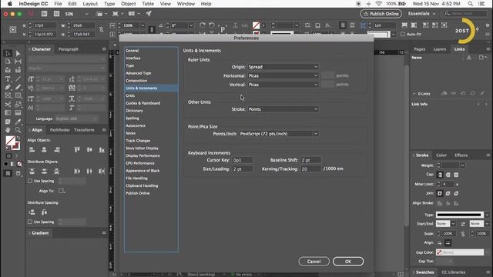
Task: Click the fill/stroke swatch in toolbox
Action: pos(12,142)
